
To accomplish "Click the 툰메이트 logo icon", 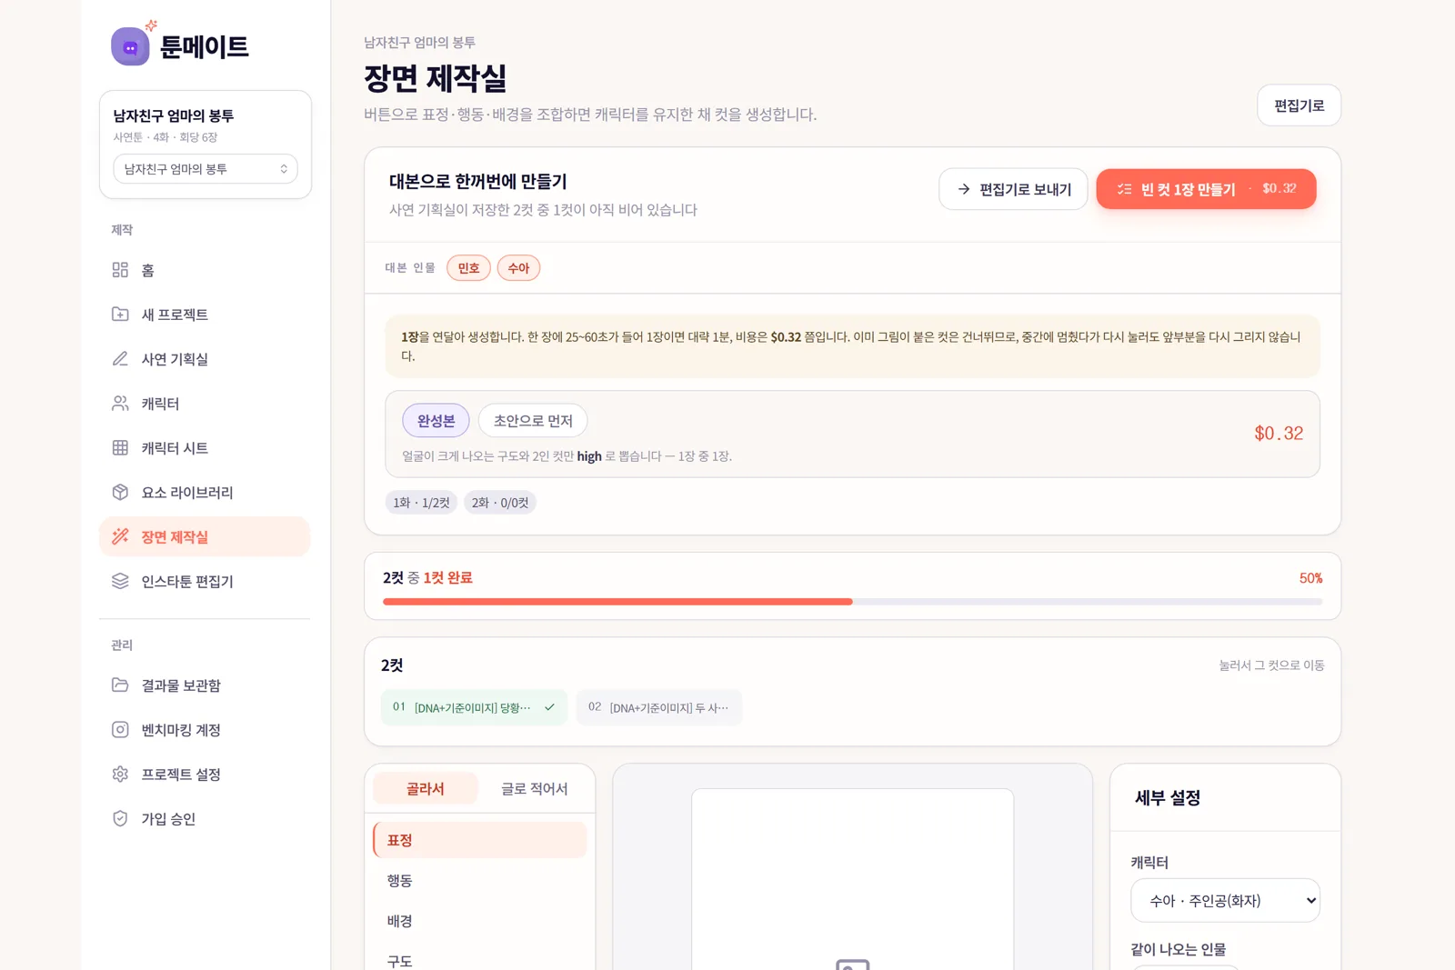I will [x=130, y=46].
